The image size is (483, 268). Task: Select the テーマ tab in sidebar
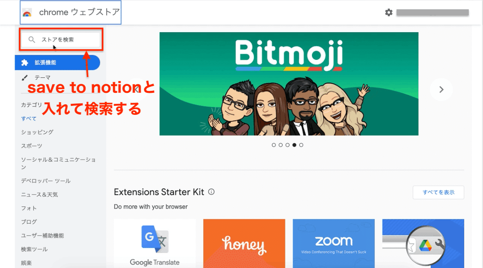coord(42,78)
